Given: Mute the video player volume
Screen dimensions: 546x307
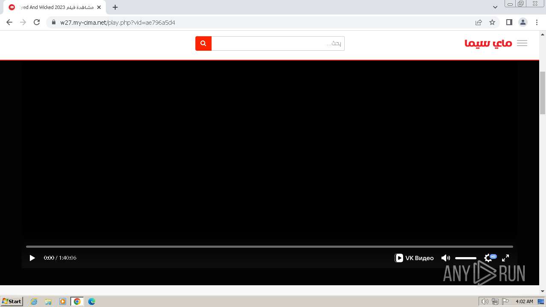Looking at the screenshot, I should pos(446,258).
